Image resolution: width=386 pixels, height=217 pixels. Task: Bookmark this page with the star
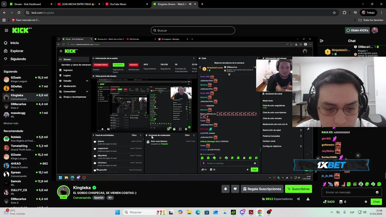(334, 13)
